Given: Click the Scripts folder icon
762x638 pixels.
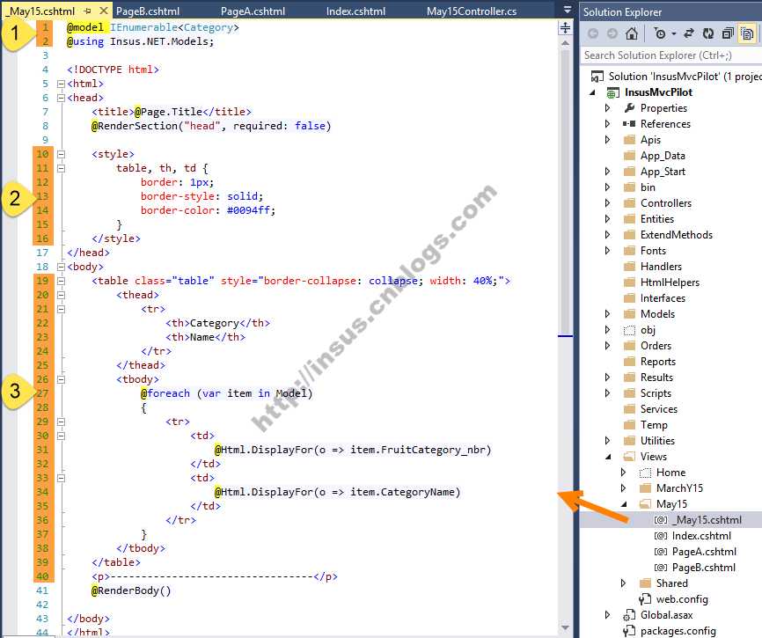Looking at the screenshot, I should (x=629, y=393).
